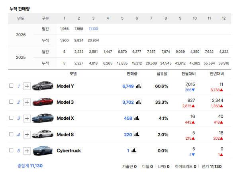
Task: Open the Model Y sales chart icon
Action: tap(138, 86)
